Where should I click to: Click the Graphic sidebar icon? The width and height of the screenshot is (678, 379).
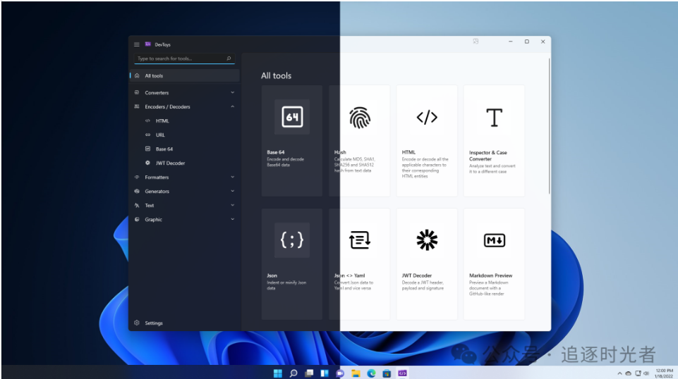tap(137, 219)
